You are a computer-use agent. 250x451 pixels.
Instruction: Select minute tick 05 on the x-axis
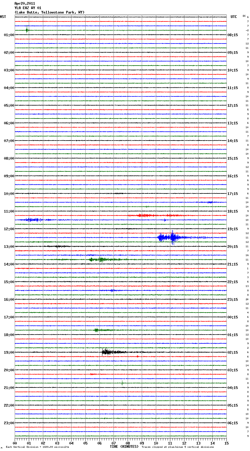[x=85, y=443]
